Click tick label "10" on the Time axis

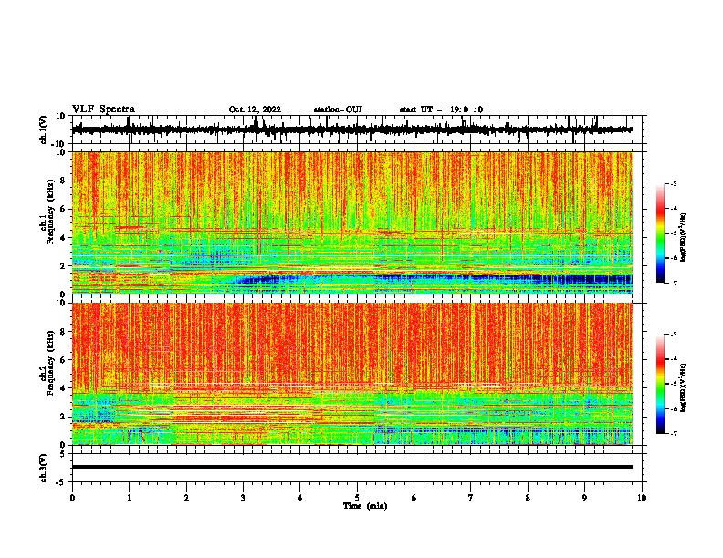[x=642, y=498]
